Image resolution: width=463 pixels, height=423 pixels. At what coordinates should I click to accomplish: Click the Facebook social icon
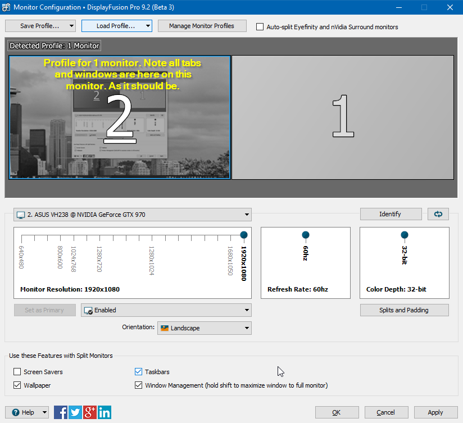point(61,412)
